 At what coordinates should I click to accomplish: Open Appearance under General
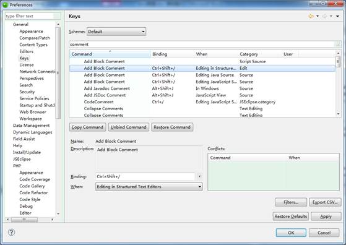click(x=31, y=32)
